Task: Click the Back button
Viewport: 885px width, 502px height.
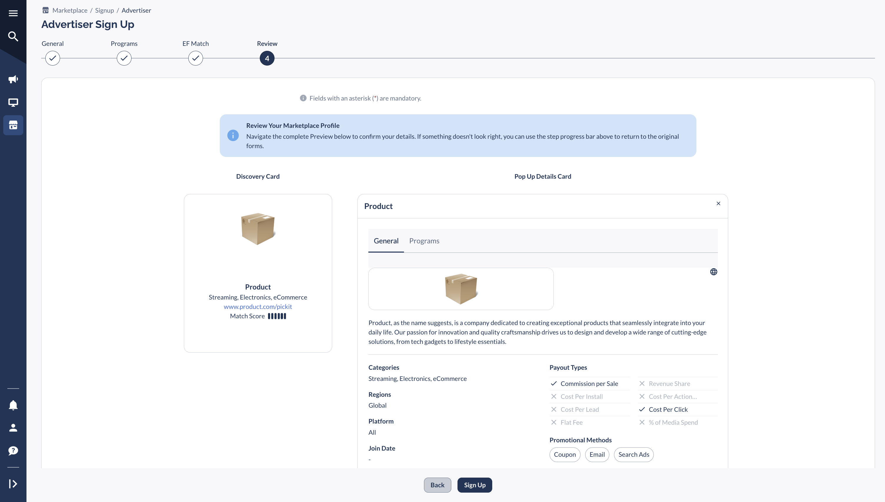Action: click(x=437, y=485)
